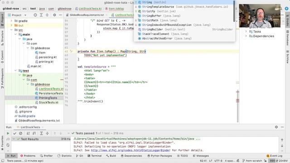Rerun tests with green play button
The image size is (290, 163).
pyautogui.click(x=8, y=133)
